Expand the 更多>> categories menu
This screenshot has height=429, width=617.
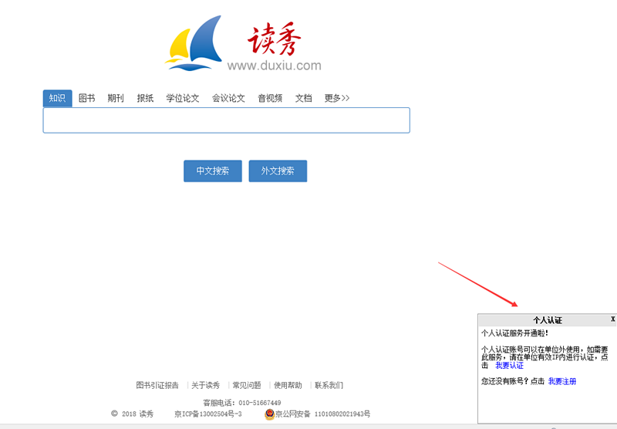point(337,98)
